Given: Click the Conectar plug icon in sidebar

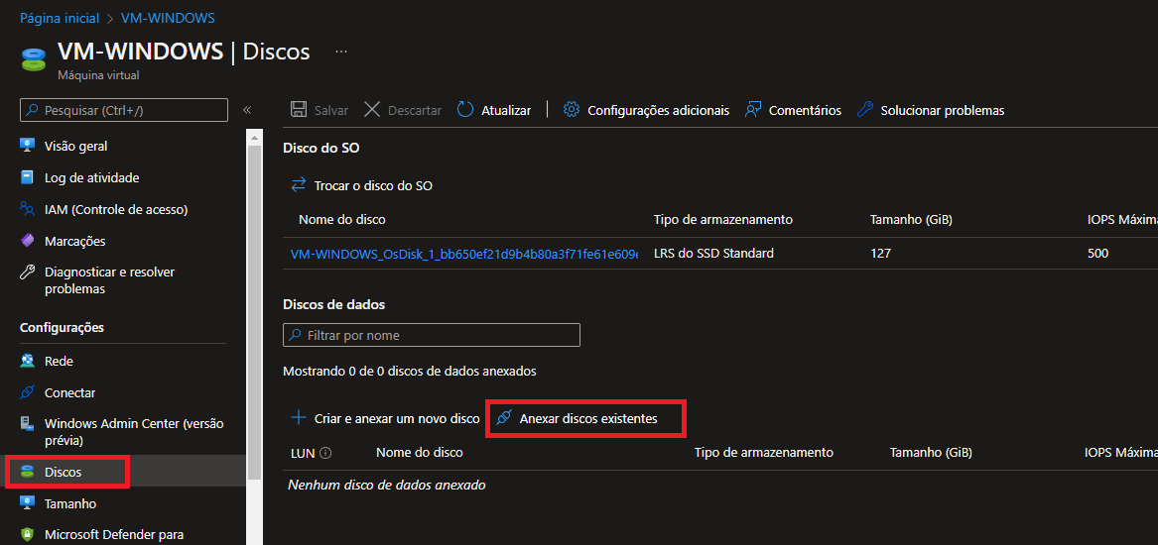Looking at the screenshot, I should pyautogui.click(x=28, y=393).
